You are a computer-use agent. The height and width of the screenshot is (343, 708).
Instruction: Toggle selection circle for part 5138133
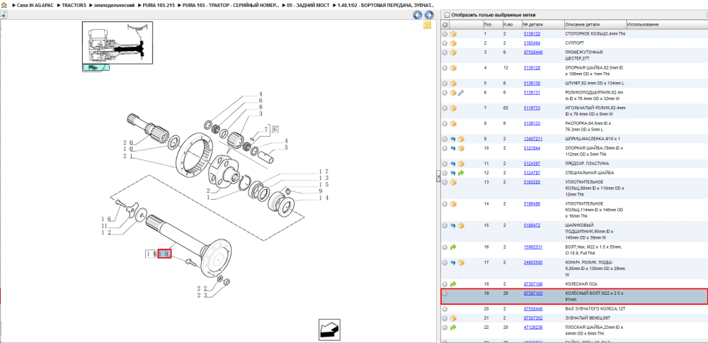tap(445, 123)
